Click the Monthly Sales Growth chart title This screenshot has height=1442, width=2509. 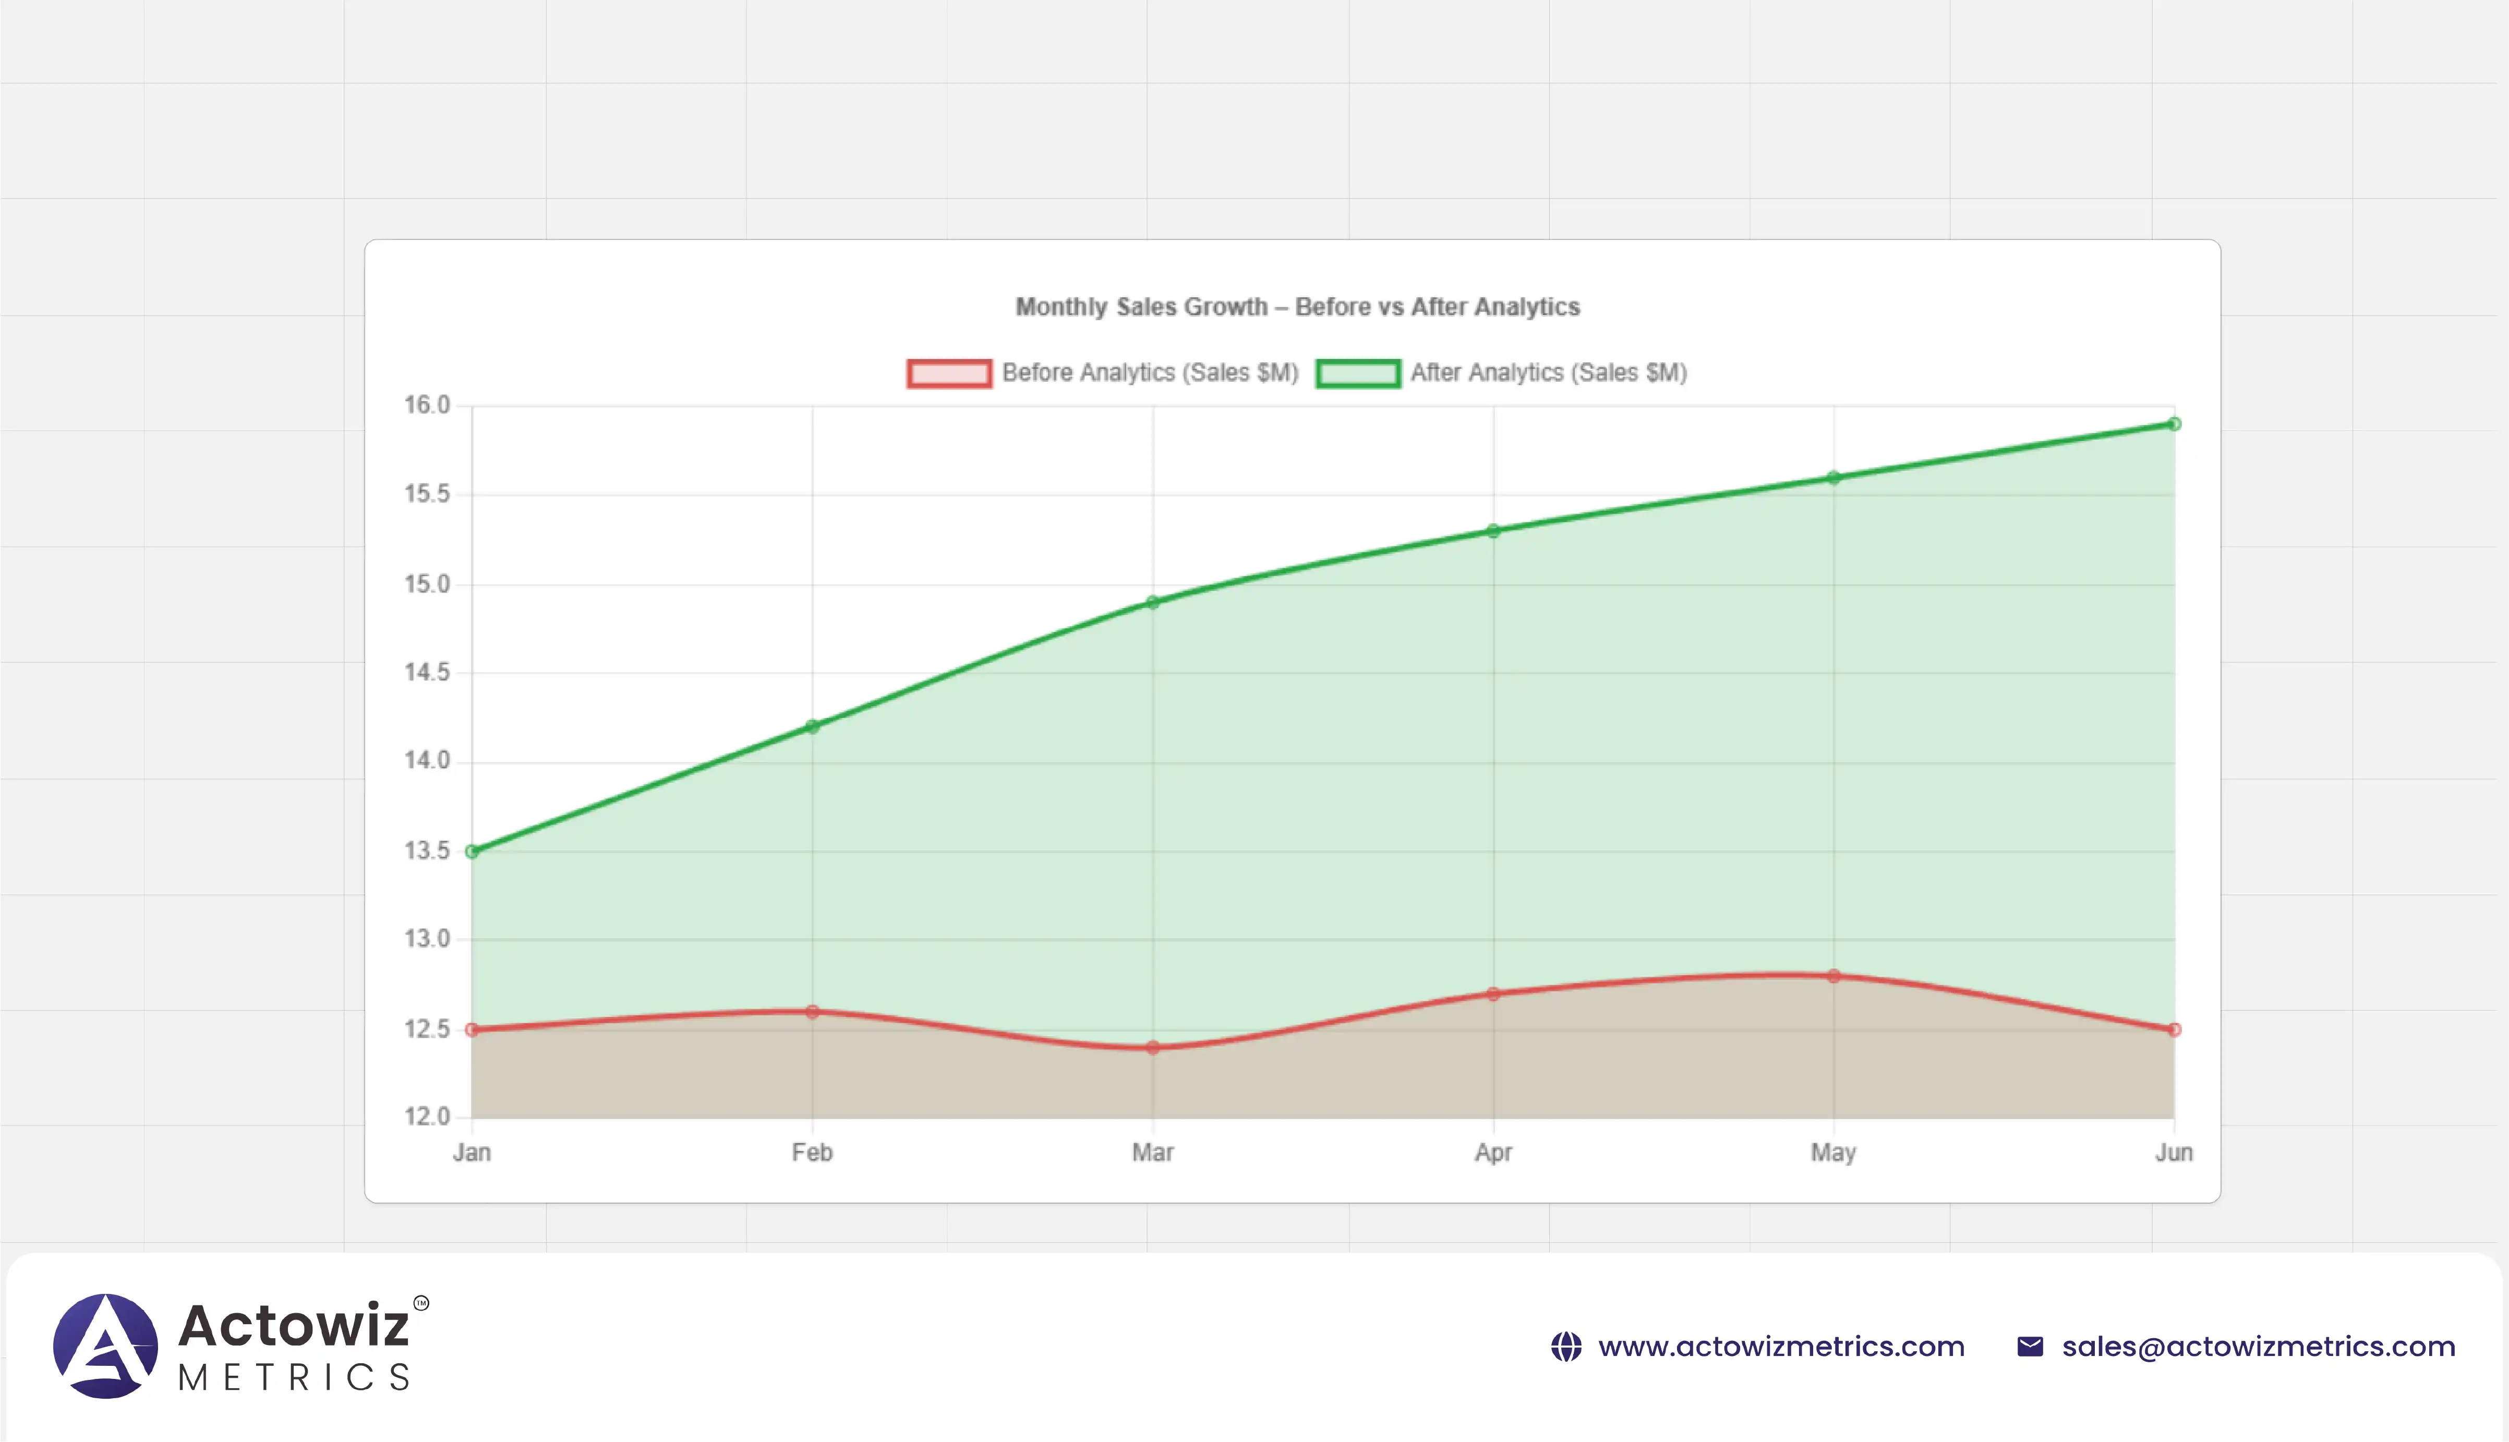tap(1298, 307)
